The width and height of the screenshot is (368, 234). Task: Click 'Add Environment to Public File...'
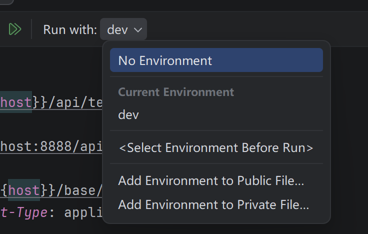click(211, 180)
